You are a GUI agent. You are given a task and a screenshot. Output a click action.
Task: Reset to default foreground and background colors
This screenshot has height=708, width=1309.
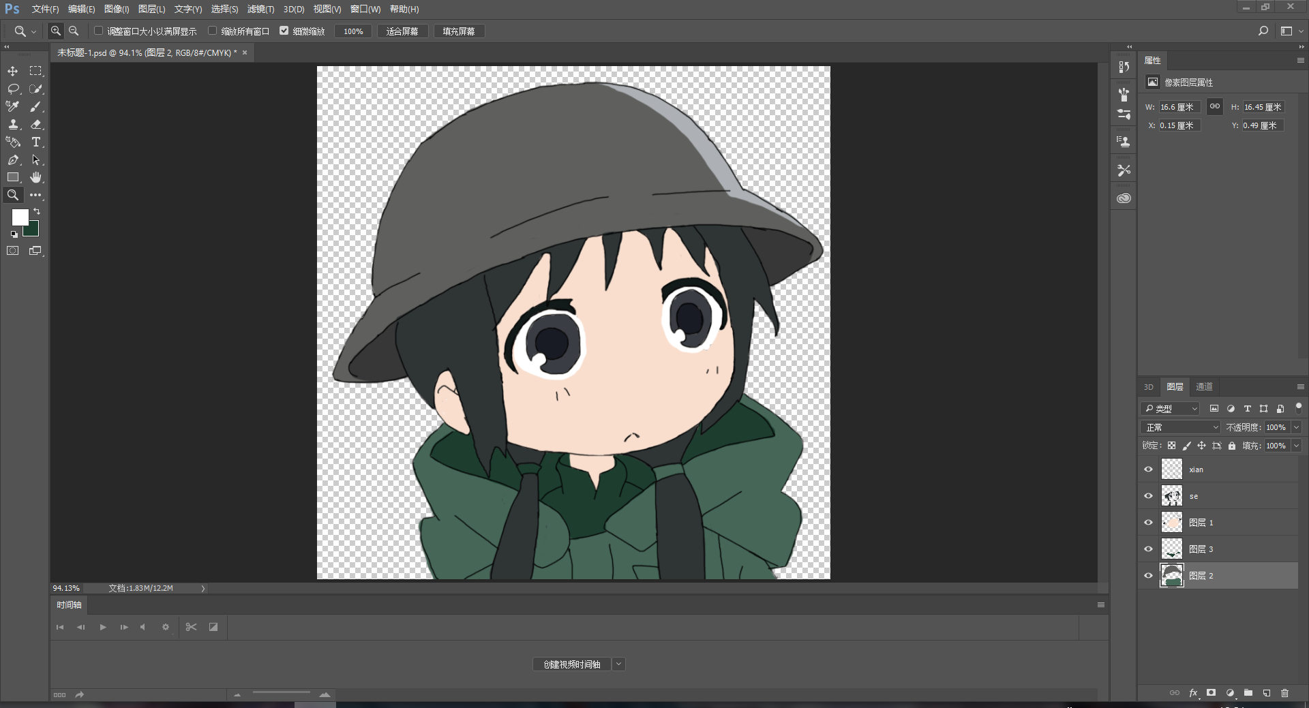coord(14,234)
